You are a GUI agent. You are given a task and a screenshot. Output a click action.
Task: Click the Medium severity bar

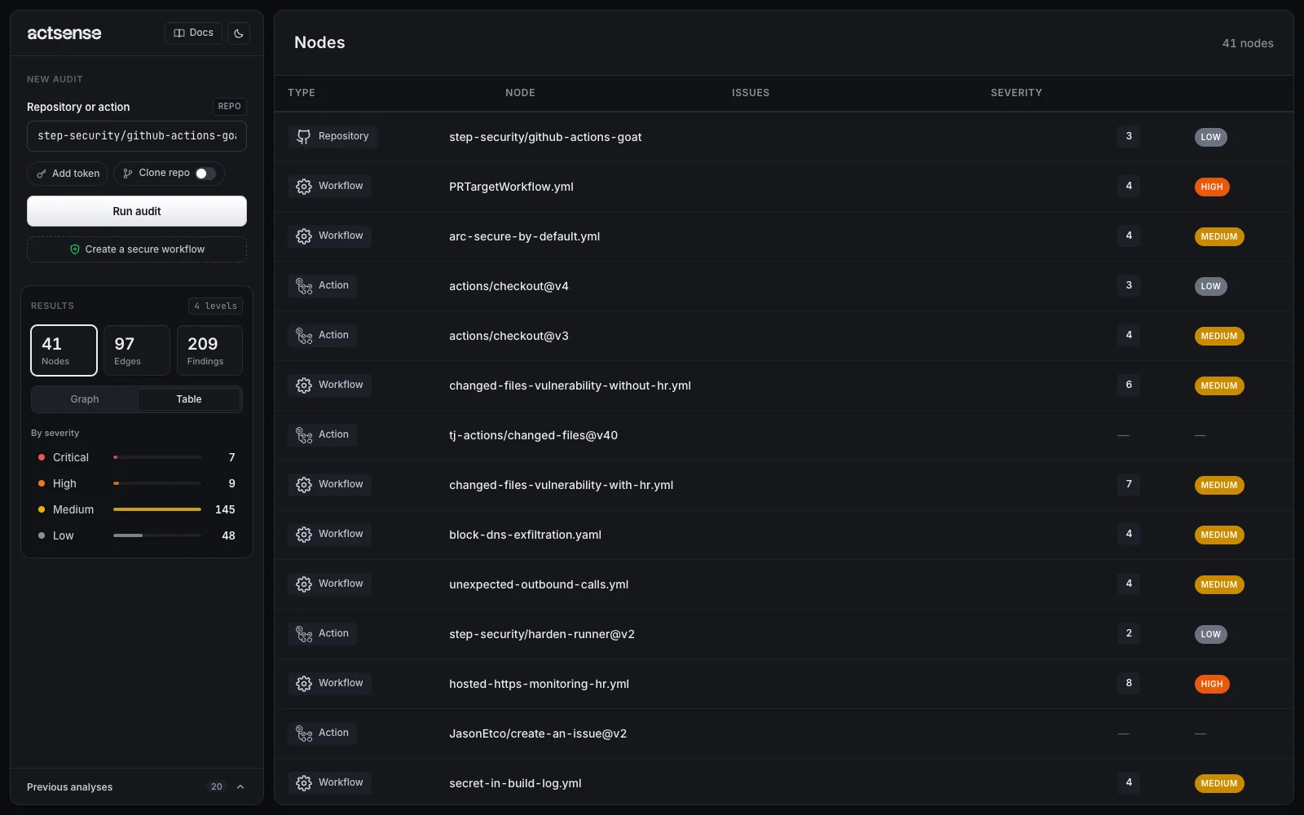click(157, 509)
